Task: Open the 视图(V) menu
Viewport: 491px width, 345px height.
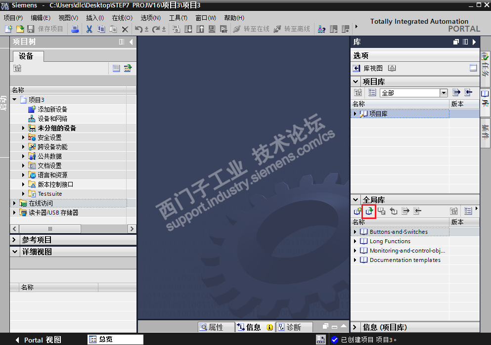Action: click(x=68, y=18)
